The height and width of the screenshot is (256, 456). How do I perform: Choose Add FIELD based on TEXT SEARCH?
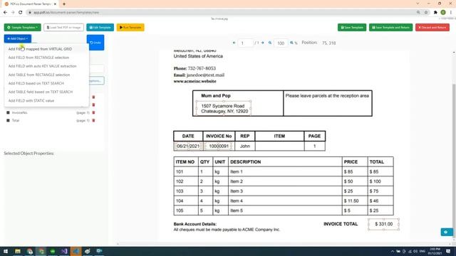[x=36, y=83]
